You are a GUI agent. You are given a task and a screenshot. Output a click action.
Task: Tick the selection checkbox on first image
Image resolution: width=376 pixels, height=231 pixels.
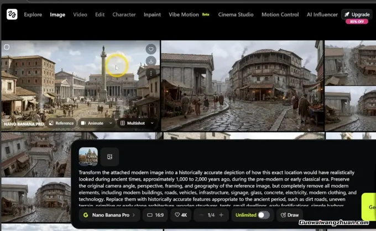pos(7,47)
